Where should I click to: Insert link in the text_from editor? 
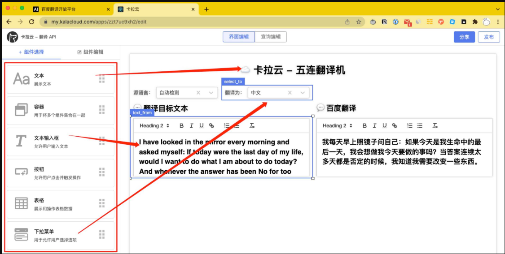211,126
